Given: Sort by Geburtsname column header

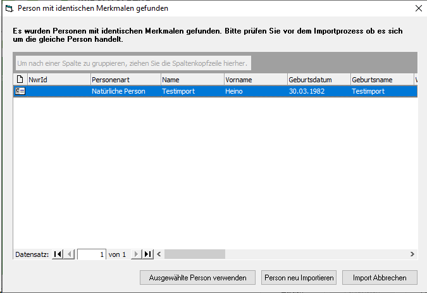Looking at the screenshot, I should click(381, 80).
